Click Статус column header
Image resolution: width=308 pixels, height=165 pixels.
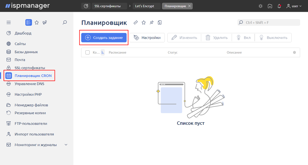click(173, 52)
